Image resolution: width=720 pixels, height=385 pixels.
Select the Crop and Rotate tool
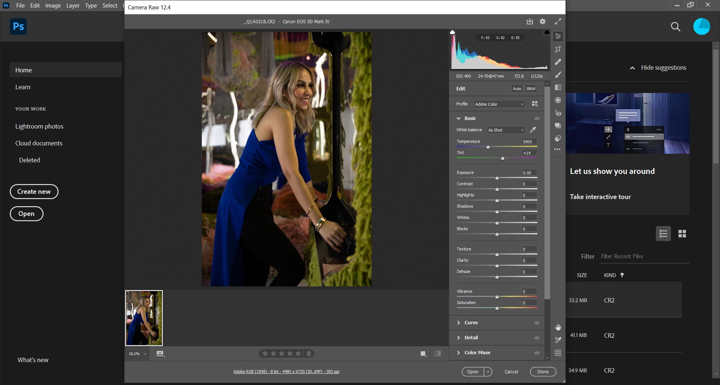click(558, 49)
